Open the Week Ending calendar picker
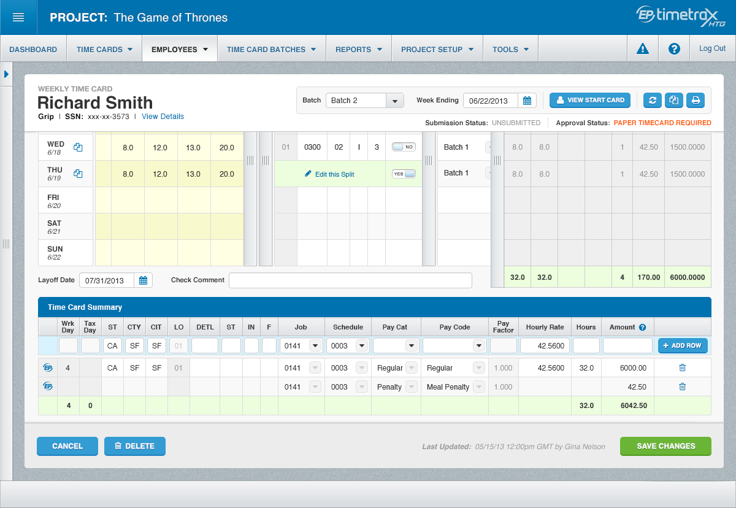 [x=527, y=101]
